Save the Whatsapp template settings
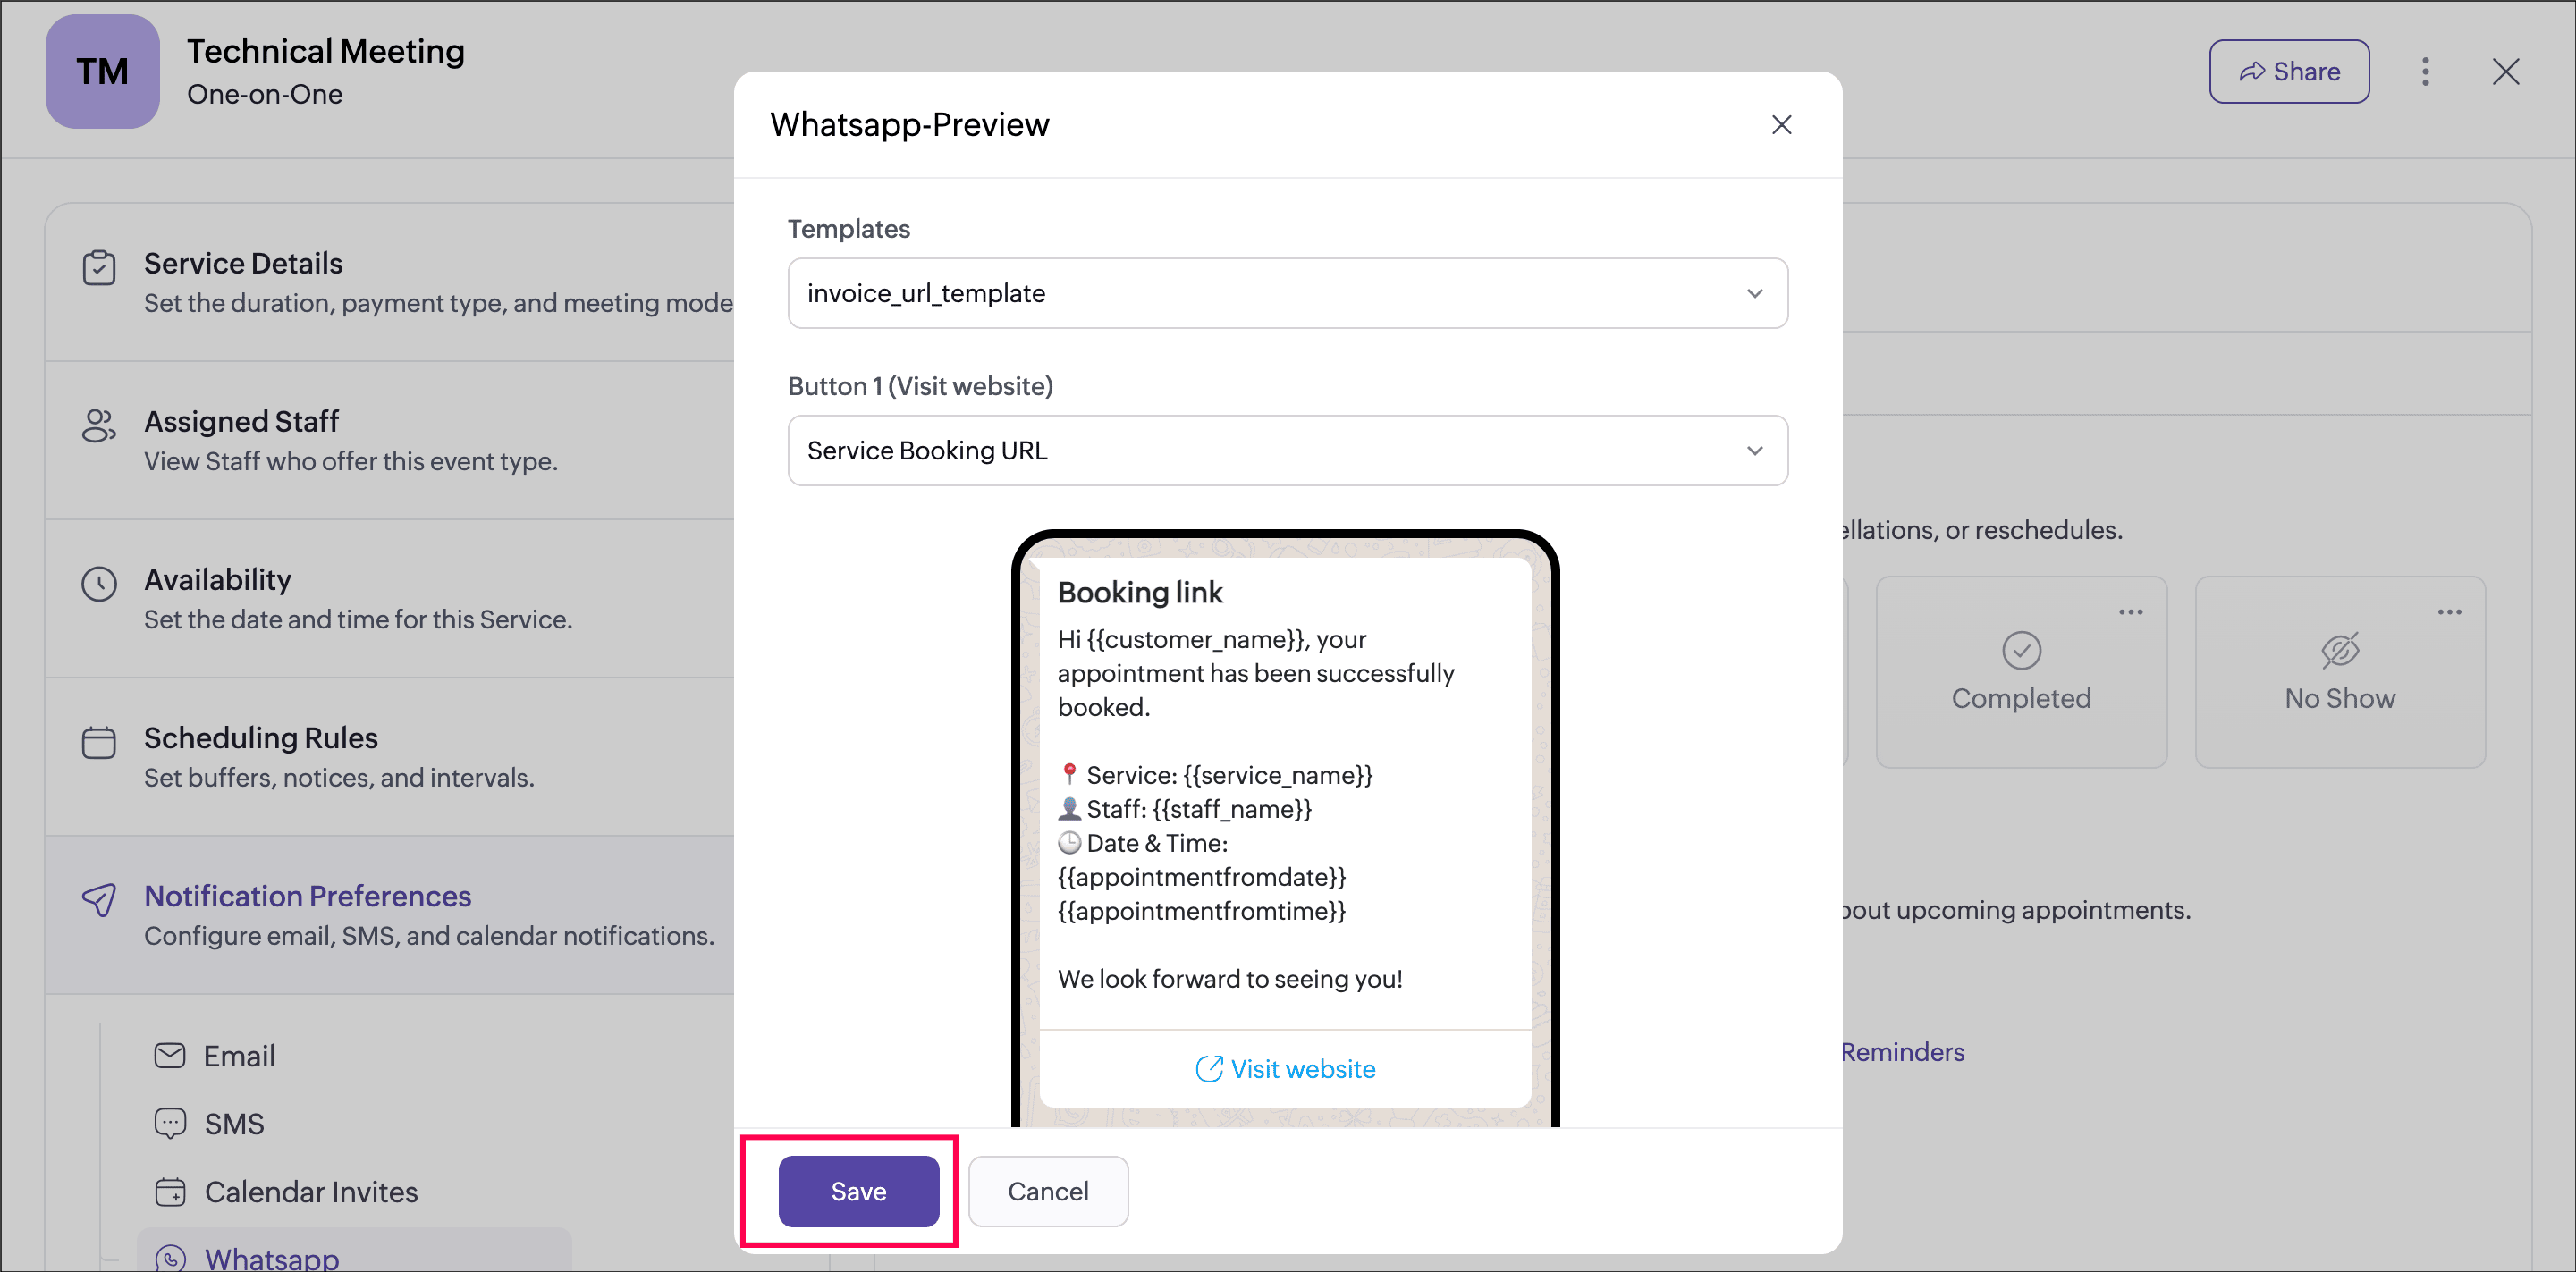This screenshot has height=1272, width=2576. tap(858, 1191)
